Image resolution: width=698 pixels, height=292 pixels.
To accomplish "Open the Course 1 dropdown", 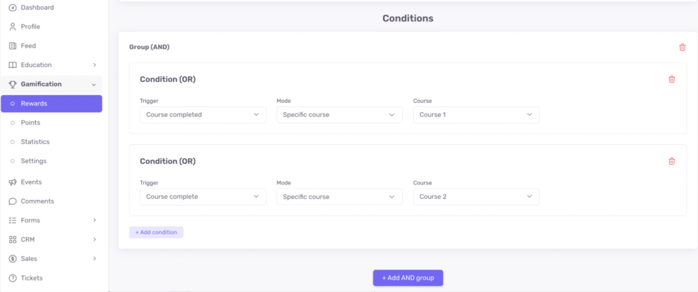I will point(476,115).
